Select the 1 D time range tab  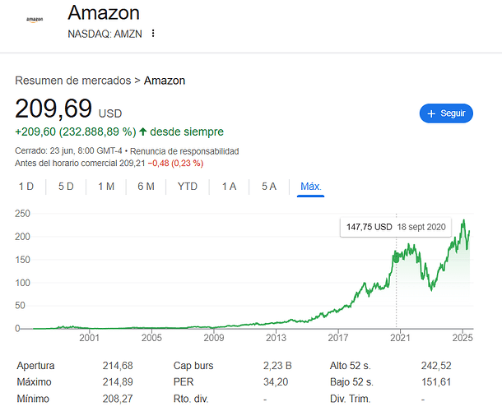(x=26, y=187)
